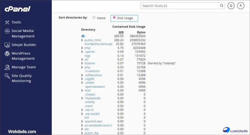This screenshot has width=250, height=135.
Task: Expand the mail directory tree
Action: (82, 91)
